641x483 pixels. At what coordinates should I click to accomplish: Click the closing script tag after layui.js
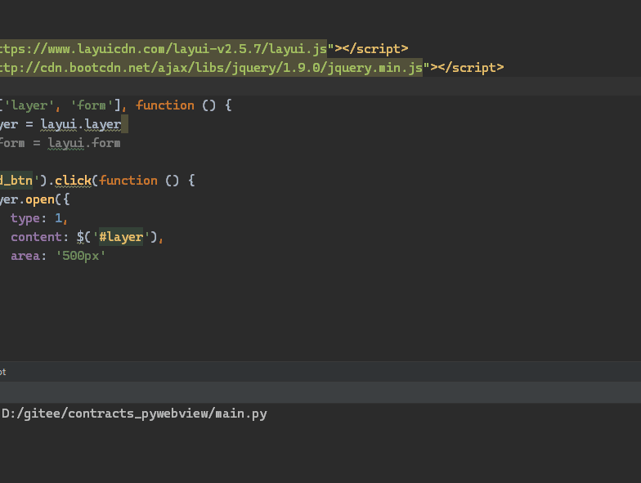click(374, 49)
